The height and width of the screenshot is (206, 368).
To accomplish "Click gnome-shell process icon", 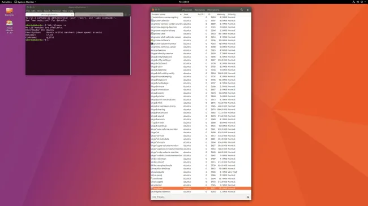I will pos(152,34).
